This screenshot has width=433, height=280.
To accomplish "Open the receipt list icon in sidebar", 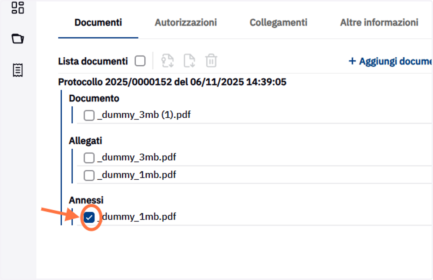I will click(18, 70).
